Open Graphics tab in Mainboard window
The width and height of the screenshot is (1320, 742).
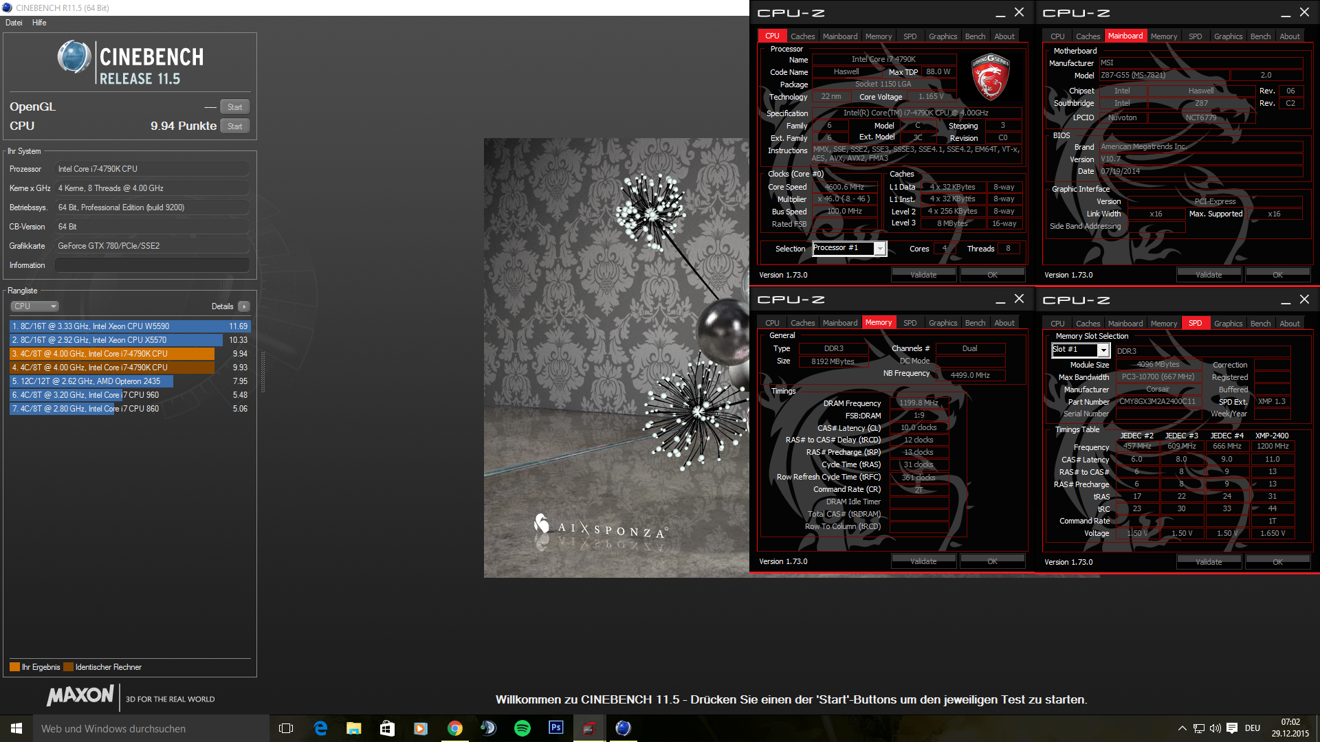pos(1228,36)
